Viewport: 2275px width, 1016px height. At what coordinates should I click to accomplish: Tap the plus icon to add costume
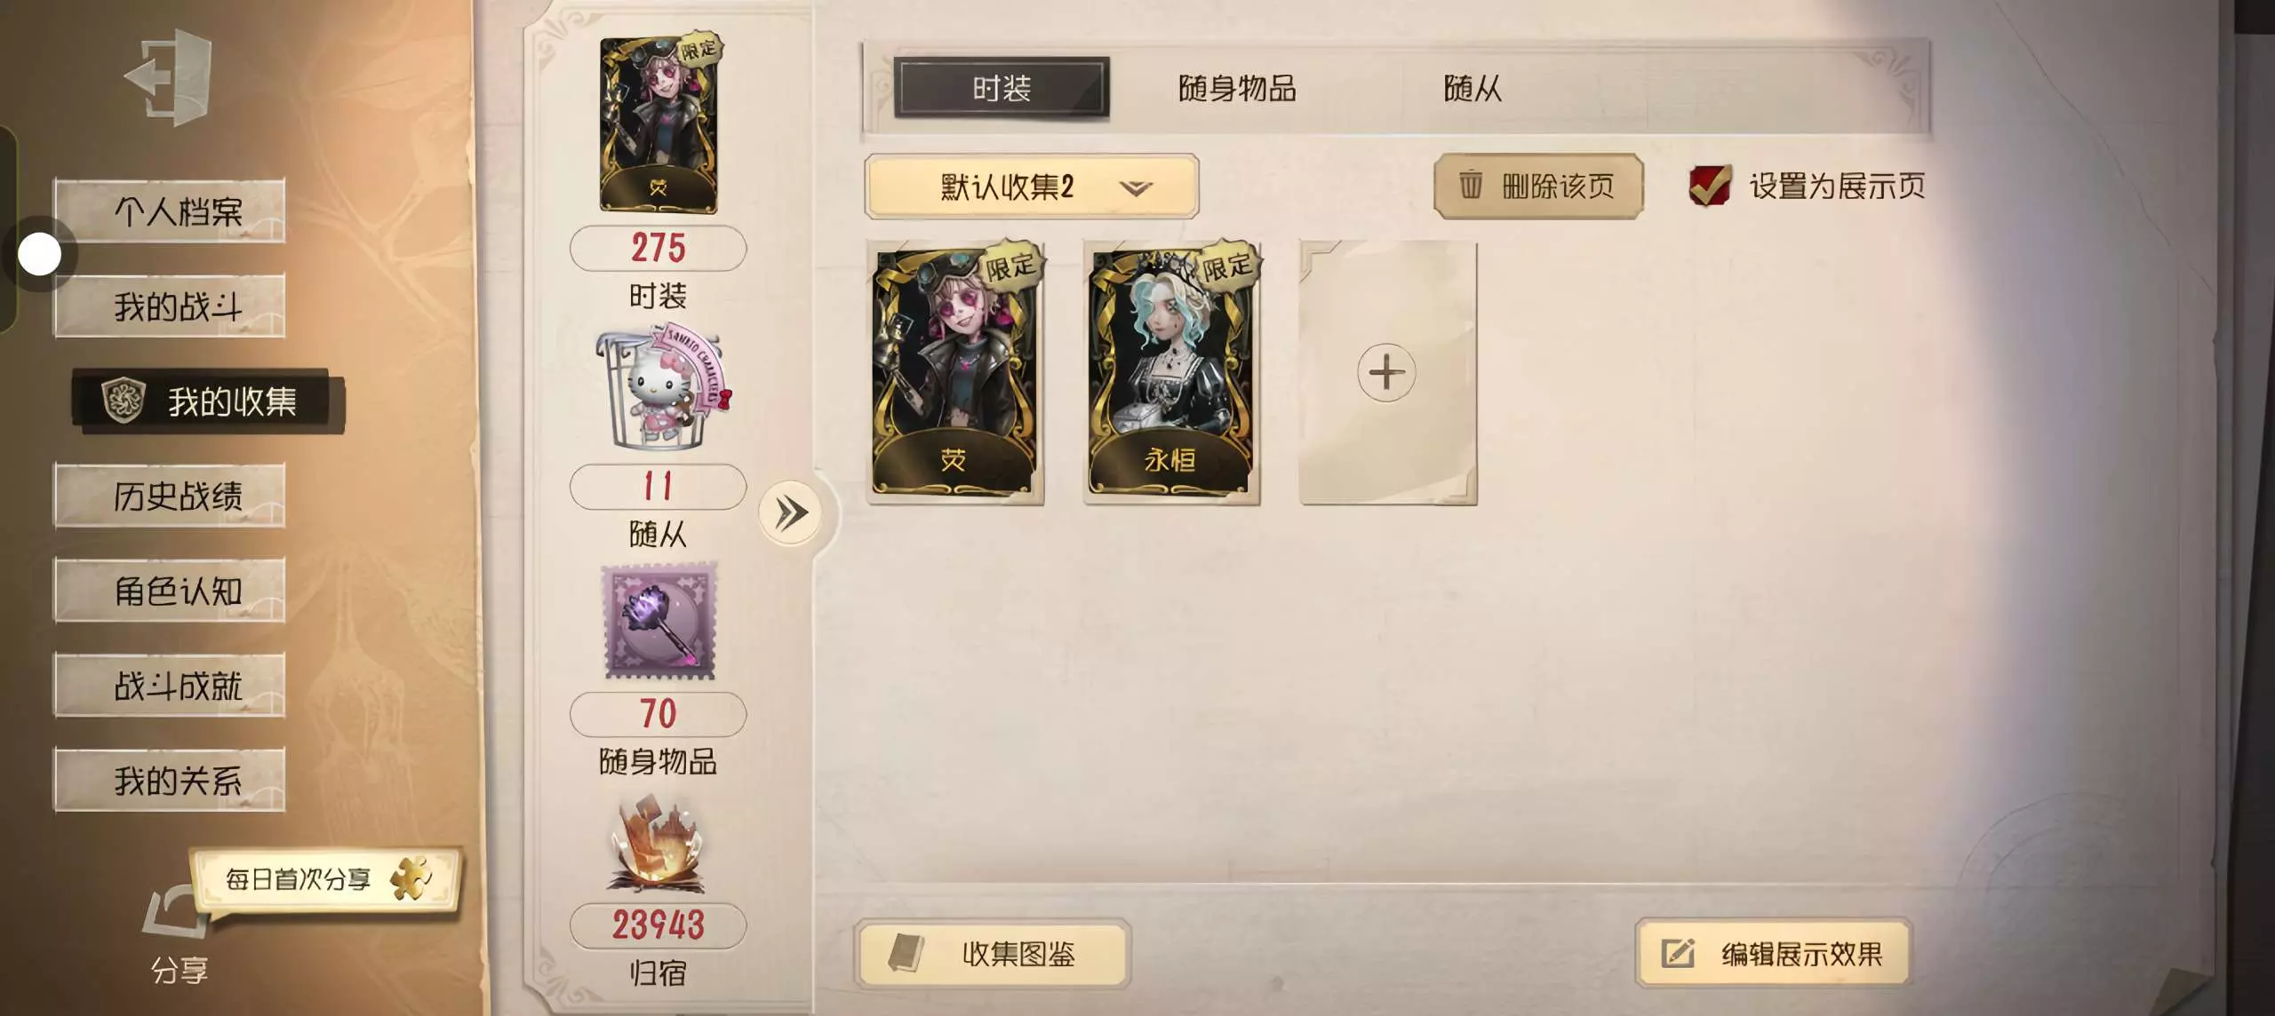1386,372
